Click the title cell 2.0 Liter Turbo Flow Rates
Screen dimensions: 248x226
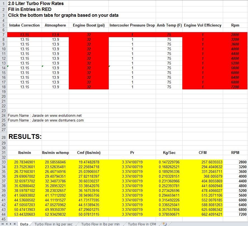point(36,4)
